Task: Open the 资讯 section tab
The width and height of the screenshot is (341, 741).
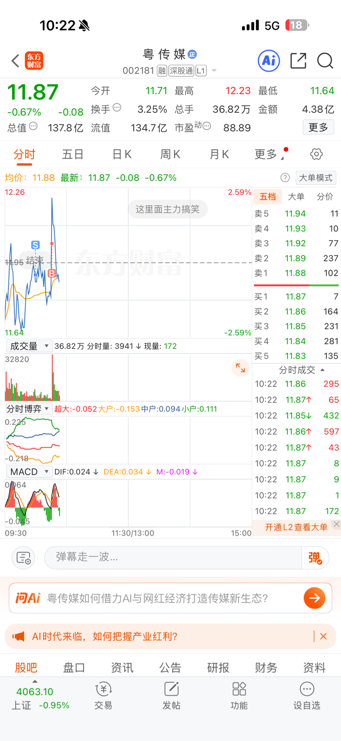Action: [122, 667]
